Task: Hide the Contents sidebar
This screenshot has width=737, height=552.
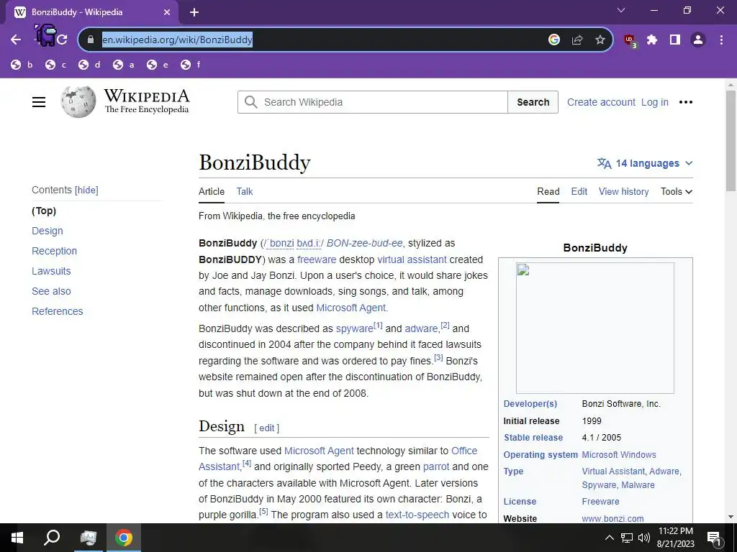Action: [x=86, y=190]
